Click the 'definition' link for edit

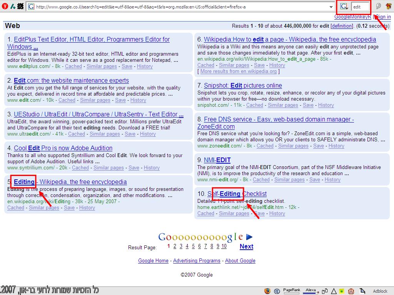tap(342, 26)
